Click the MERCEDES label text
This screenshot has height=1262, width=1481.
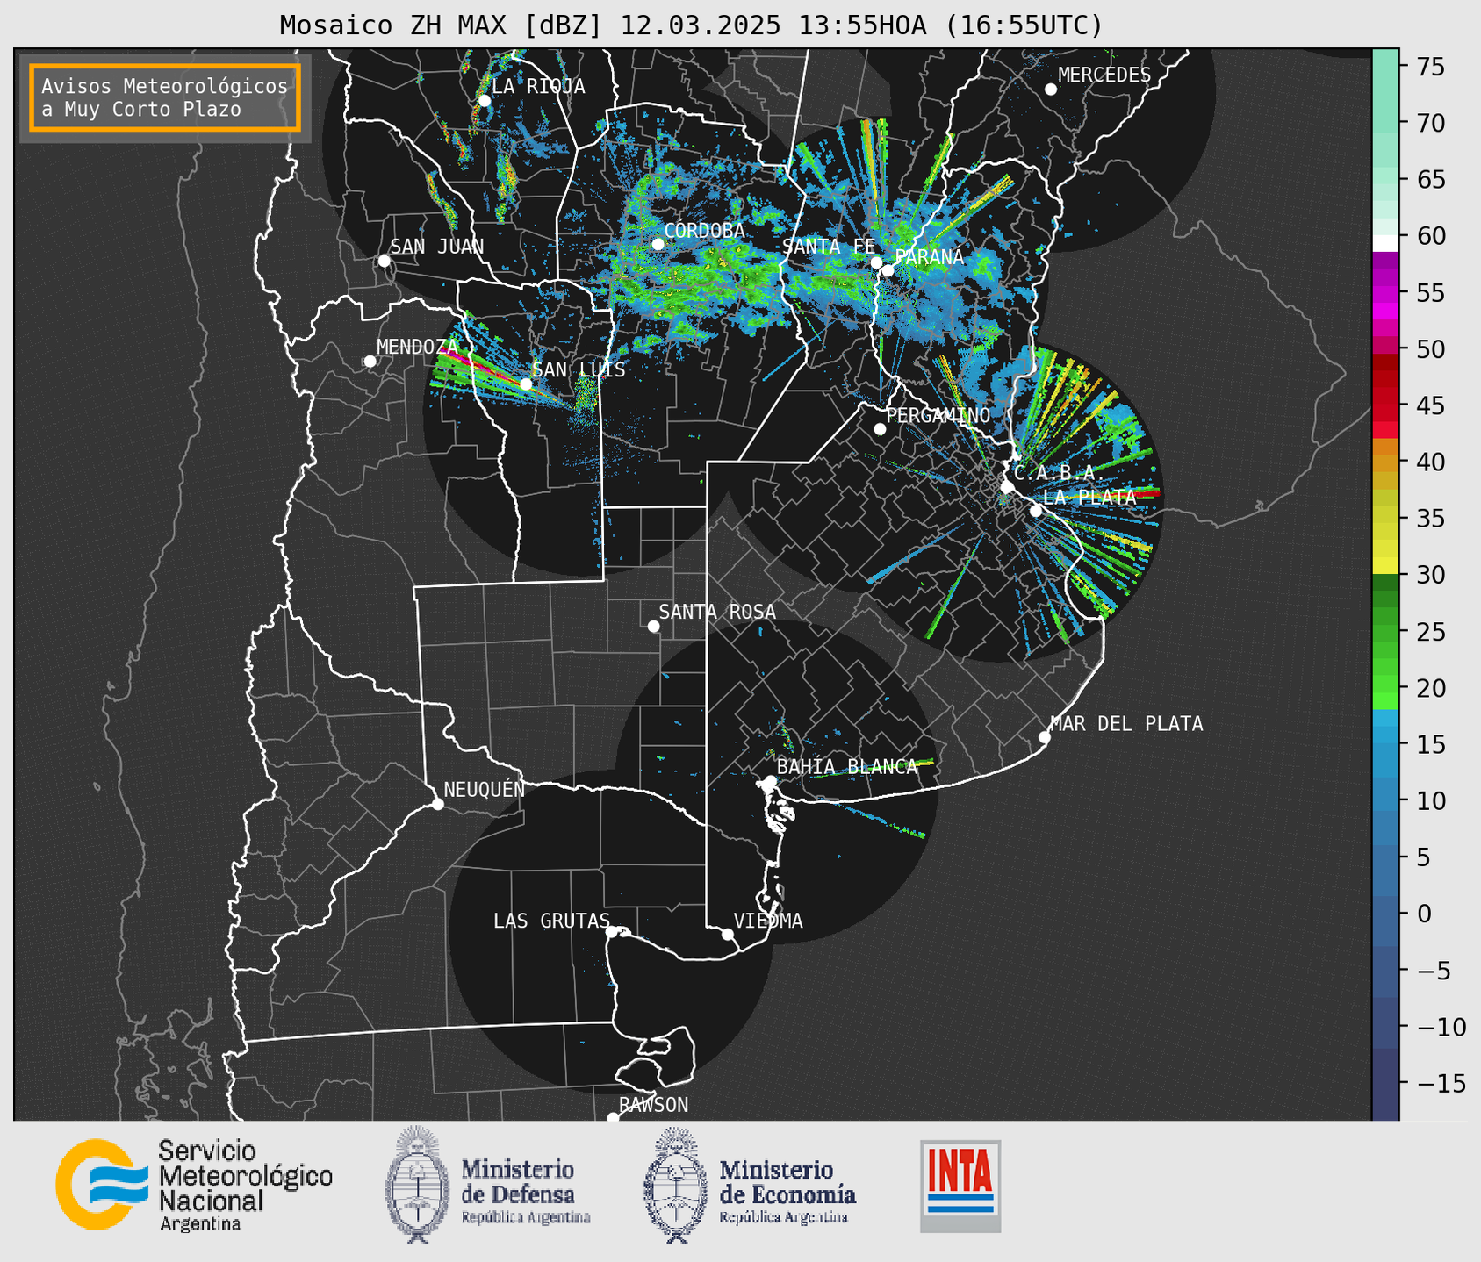pos(1104,75)
